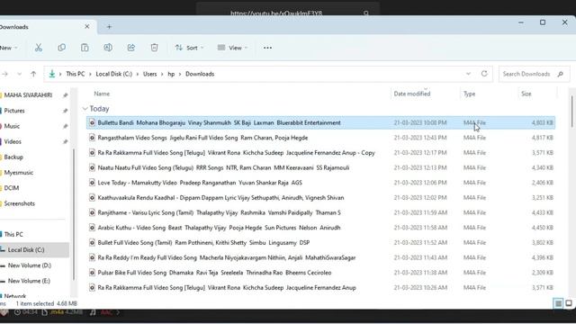Screen dimensions: 576x324
Task: Open Screenshots folder in sidebar
Action: point(20,203)
